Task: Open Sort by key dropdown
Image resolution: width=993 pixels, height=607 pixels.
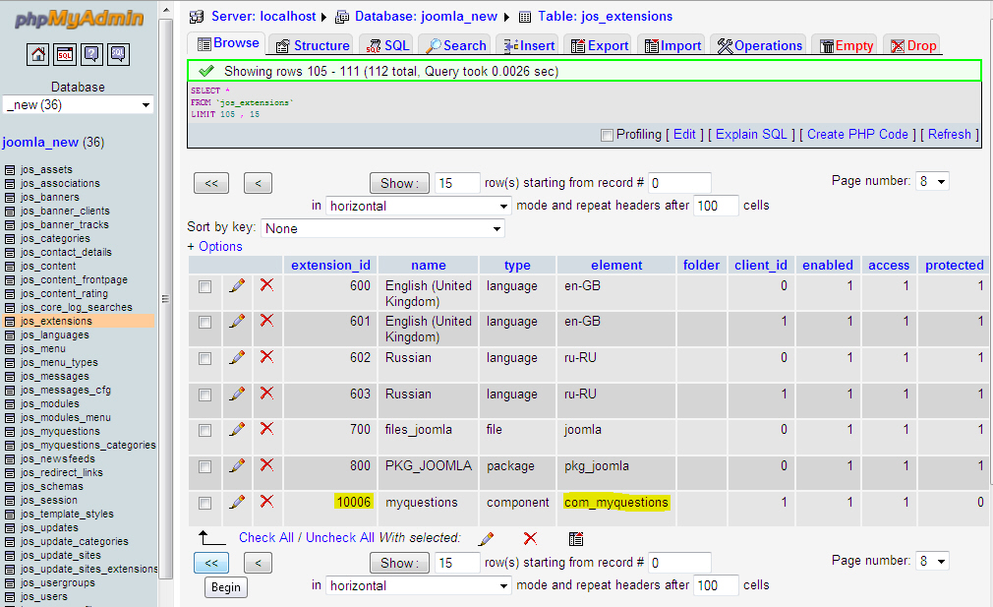Action: click(x=382, y=229)
